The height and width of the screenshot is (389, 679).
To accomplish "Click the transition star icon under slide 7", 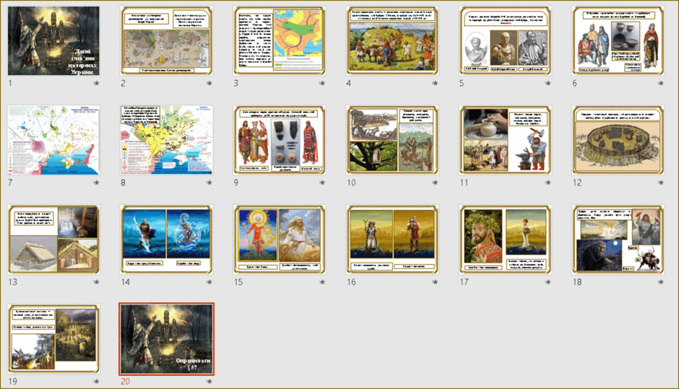I will tap(97, 183).
